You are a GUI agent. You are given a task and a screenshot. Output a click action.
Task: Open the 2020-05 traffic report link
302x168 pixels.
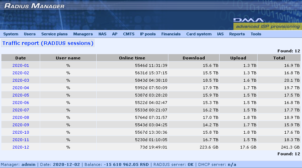21,95
